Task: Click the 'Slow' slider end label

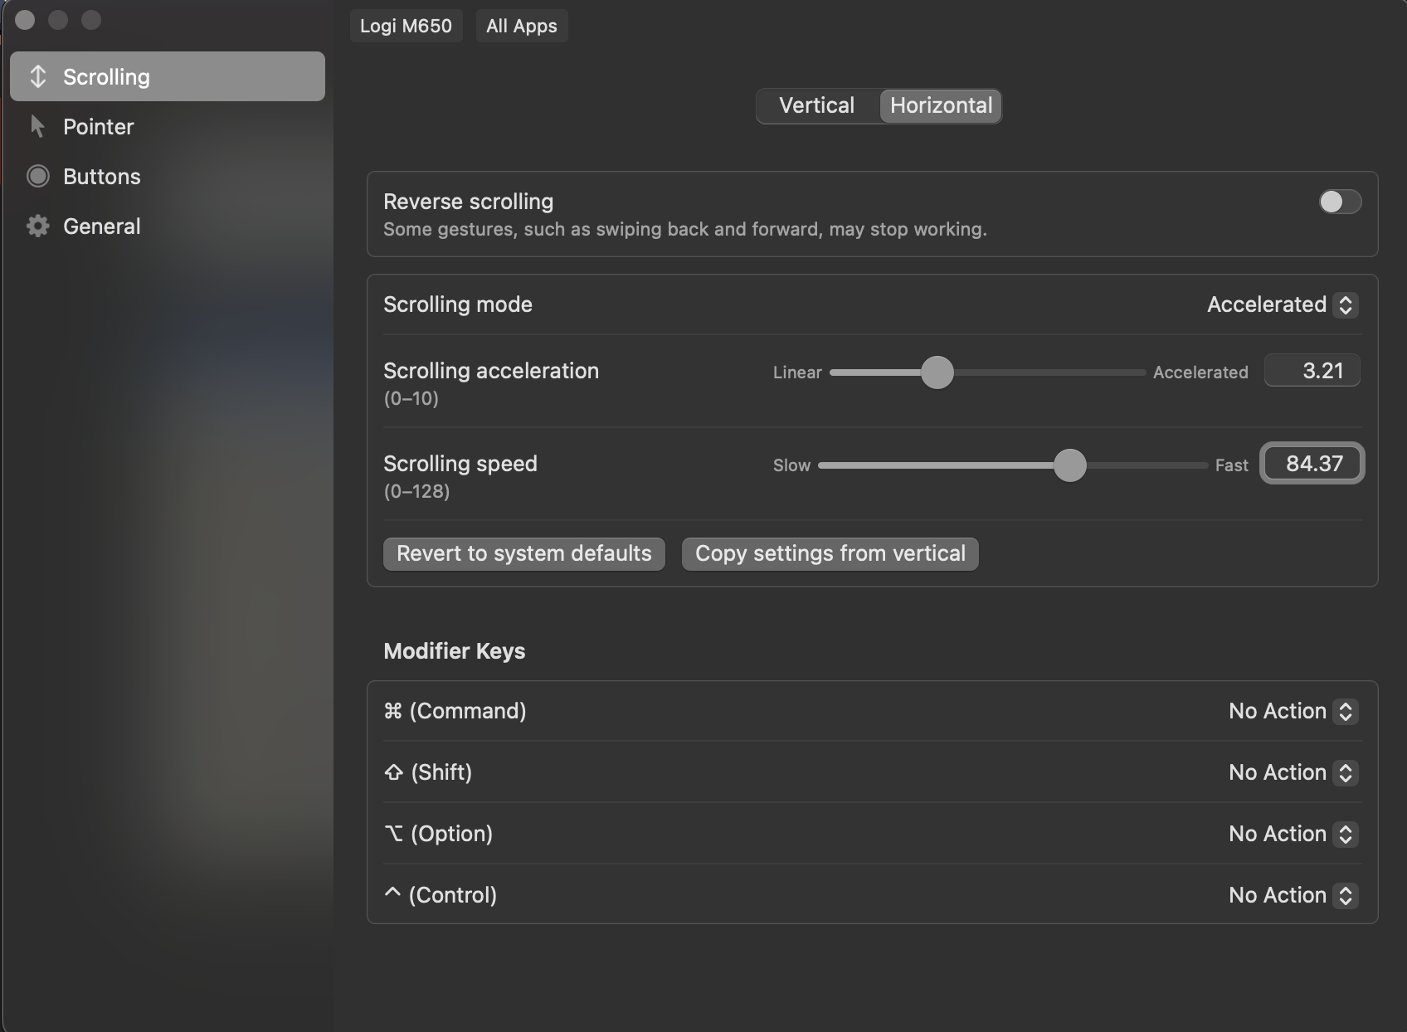Action: click(791, 465)
